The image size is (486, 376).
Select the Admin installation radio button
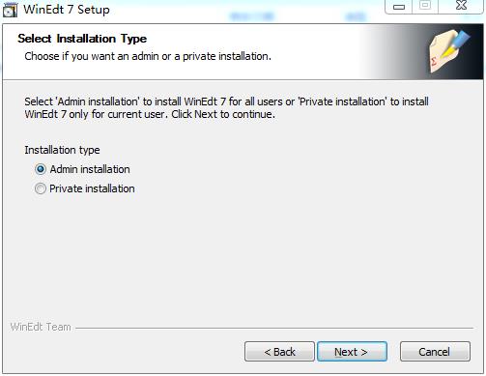(x=41, y=169)
